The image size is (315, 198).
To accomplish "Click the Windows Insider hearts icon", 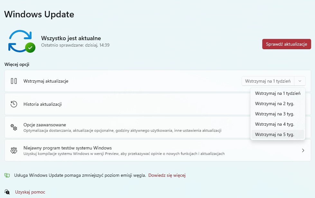I will 14,150.
